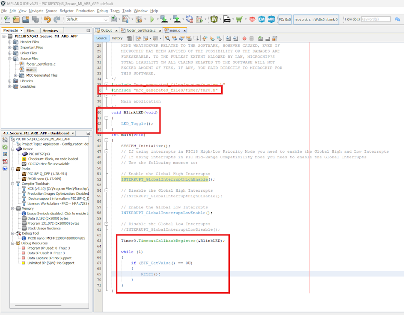This screenshot has height=315, width=404.
Task: Click the How do I keyword search field
Action: [375, 19]
